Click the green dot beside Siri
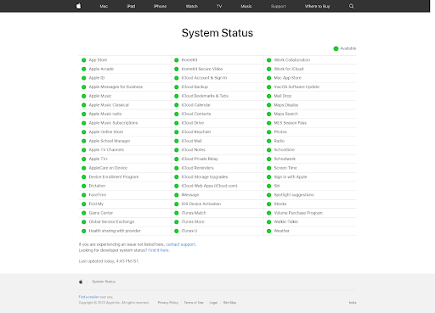The height and width of the screenshot is (313, 435). click(x=269, y=186)
